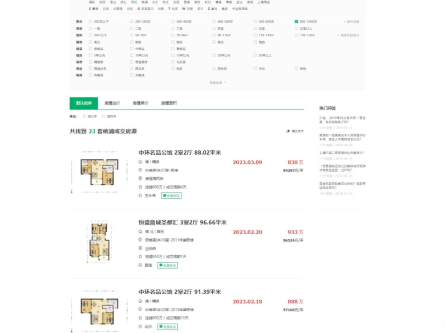Screen dimensions: 445x333
Task: Check the 50-70㎡ area filter
Action: 131,35
